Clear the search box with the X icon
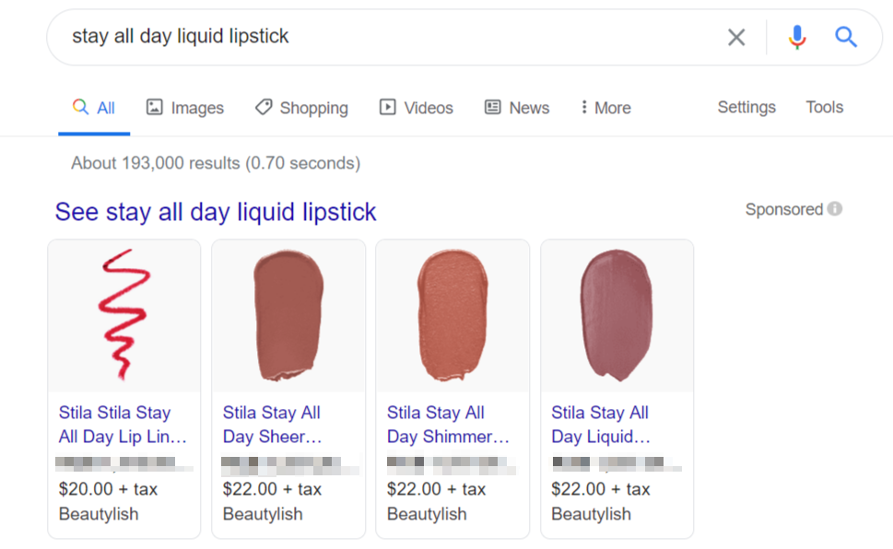The image size is (893, 549). click(735, 37)
